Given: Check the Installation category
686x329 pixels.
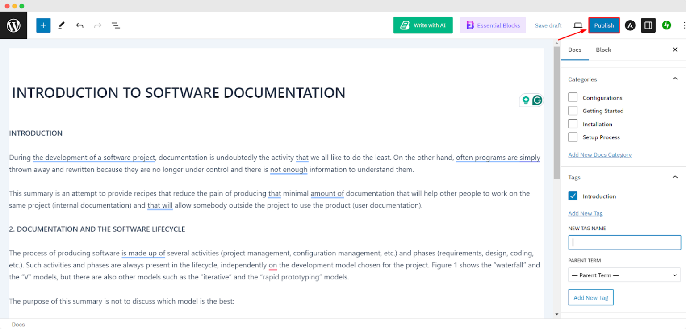Looking at the screenshot, I should [x=573, y=124].
